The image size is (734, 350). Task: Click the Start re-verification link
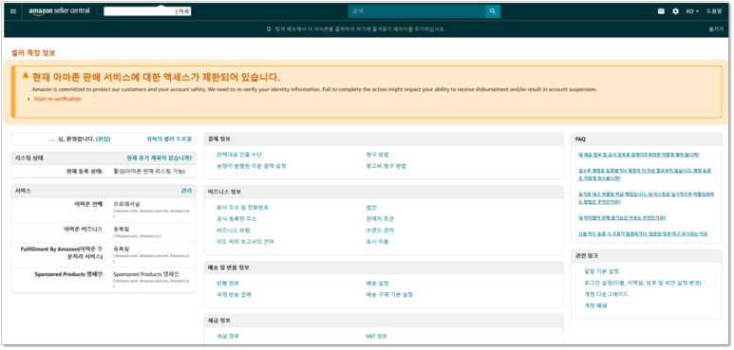[x=58, y=99]
